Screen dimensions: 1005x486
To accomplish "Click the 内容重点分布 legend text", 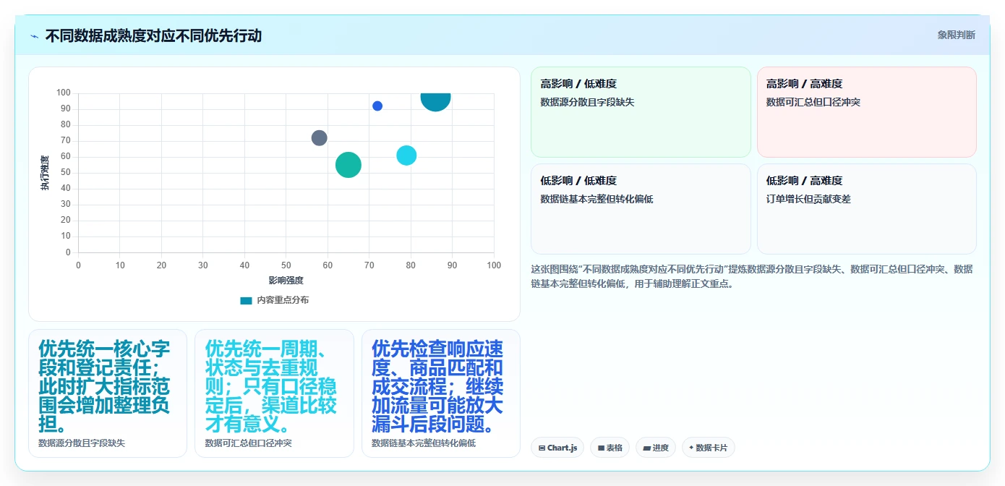I will coord(283,300).
